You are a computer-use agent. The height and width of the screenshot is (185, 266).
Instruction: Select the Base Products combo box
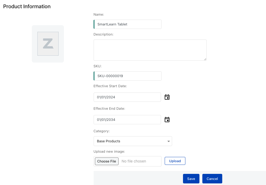coord(133,141)
